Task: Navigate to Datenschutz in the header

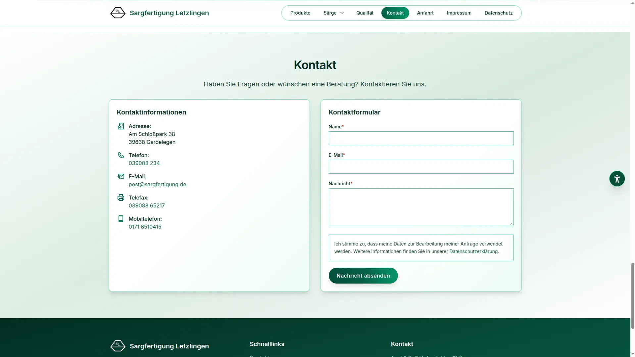Action: pyautogui.click(x=498, y=13)
